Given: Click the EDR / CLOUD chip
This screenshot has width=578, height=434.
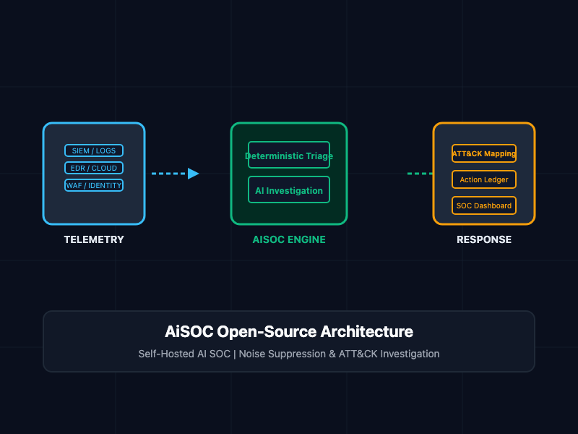Looking at the screenshot, I should 94,168.
